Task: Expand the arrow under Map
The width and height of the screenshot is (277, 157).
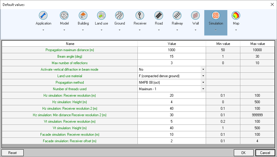Action: coord(236,30)
